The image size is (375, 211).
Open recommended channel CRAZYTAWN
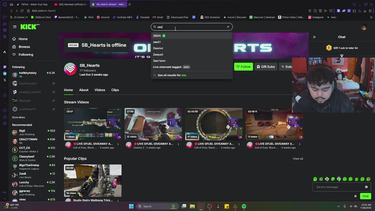[x=33, y=141]
